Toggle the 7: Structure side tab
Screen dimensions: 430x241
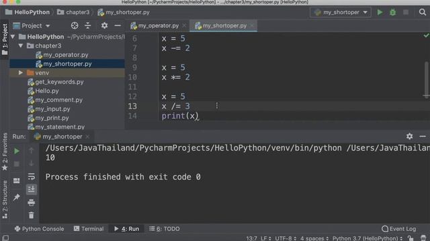click(5, 199)
